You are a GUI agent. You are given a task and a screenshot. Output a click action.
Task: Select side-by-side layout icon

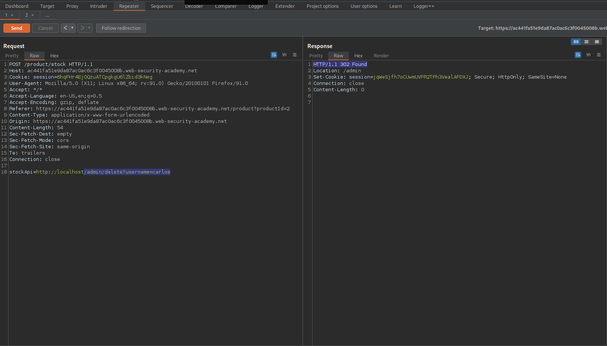(x=576, y=42)
